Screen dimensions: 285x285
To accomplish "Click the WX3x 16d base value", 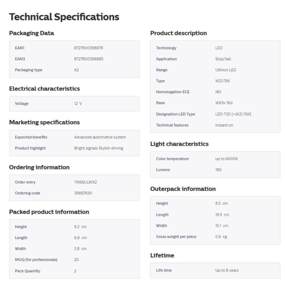I will coord(224,103).
